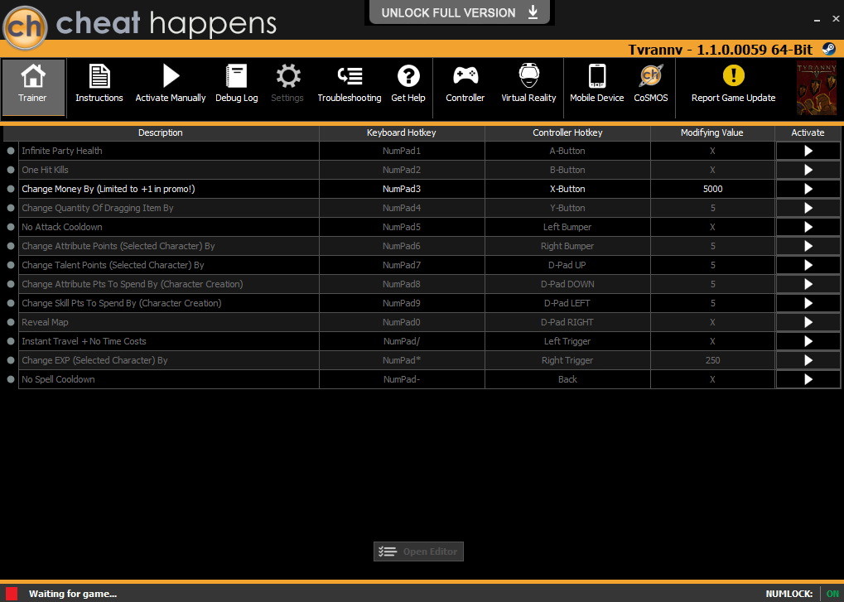
Task: Activate No Spell Cooldown cheat
Action: pyautogui.click(x=808, y=379)
